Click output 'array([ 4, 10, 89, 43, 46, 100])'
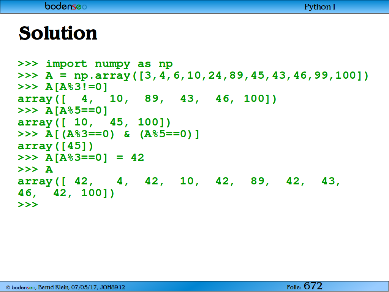The image size is (389, 292). [147, 99]
